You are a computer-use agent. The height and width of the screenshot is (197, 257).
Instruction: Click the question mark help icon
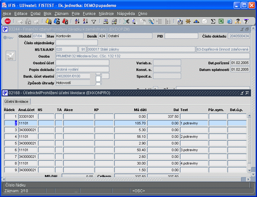click(x=246, y=21)
